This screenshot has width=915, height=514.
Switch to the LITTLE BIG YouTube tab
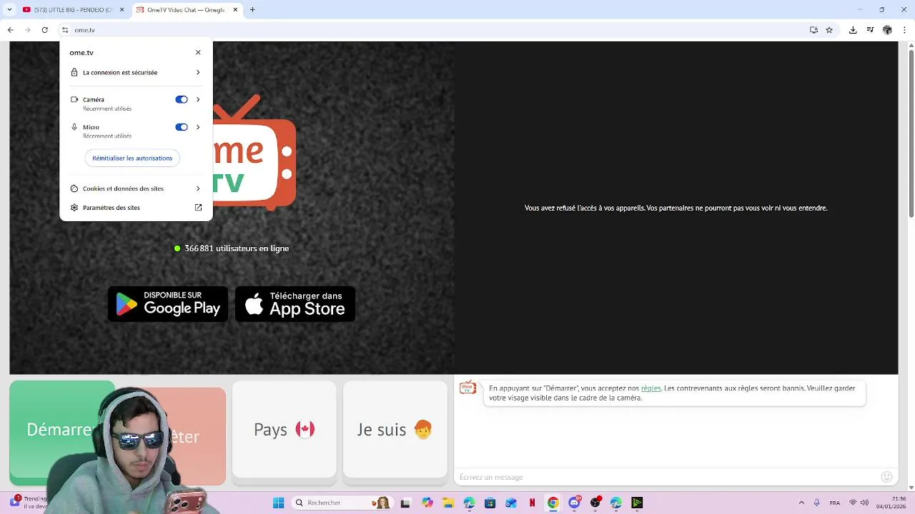pyautogui.click(x=71, y=10)
